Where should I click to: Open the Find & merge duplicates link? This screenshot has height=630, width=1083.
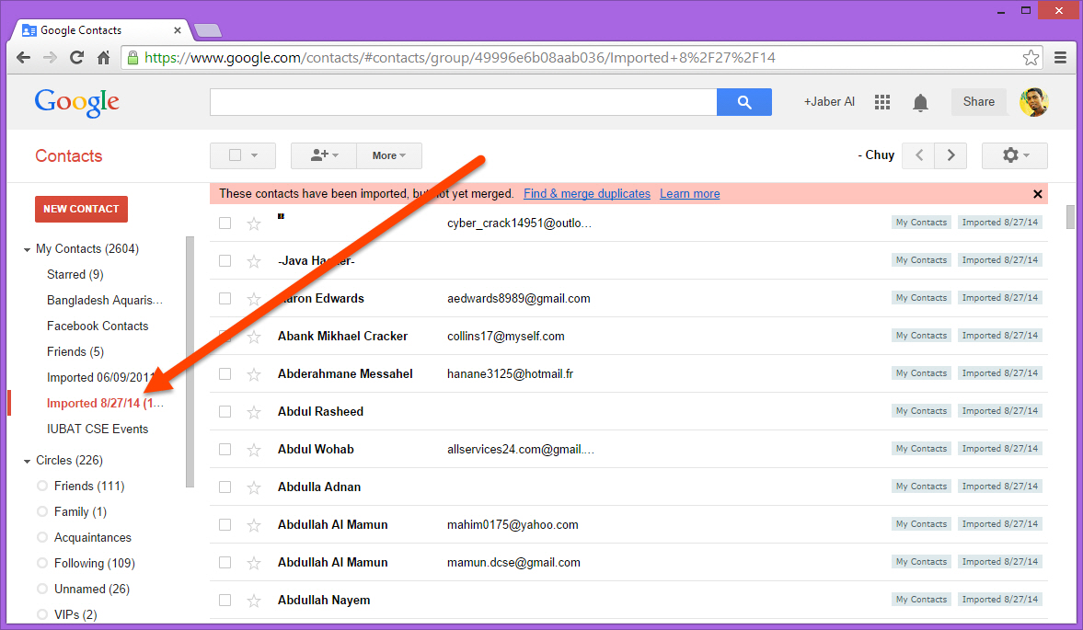[586, 193]
